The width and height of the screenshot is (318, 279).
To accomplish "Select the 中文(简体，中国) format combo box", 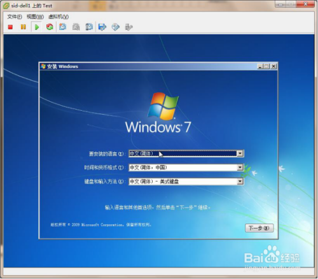I will coord(186,168).
